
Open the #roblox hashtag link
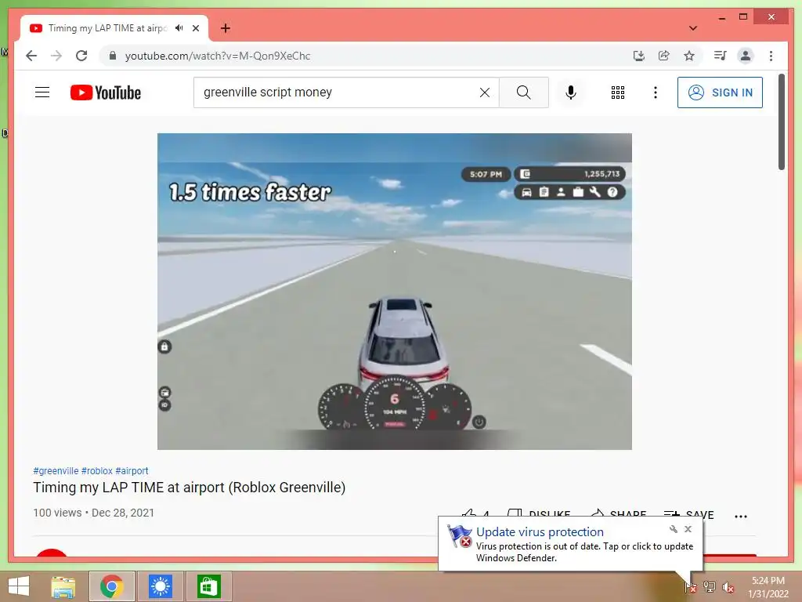click(x=96, y=470)
